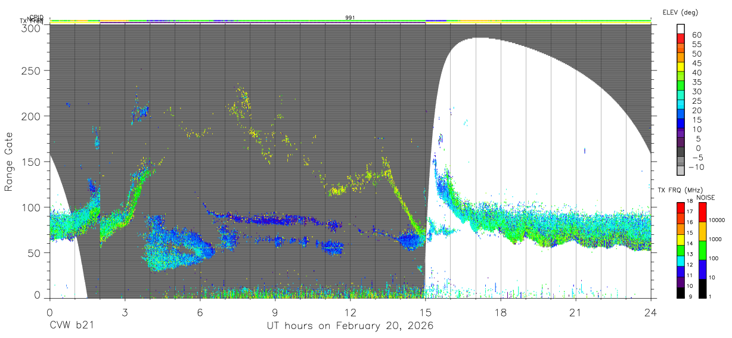Click the white top swatch of ELEV colorbar
The width and height of the screenshot is (732, 338).
(681, 30)
